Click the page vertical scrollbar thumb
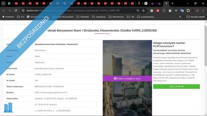The height and width of the screenshot is (116, 207). pyautogui.click(x=205, y=46)
